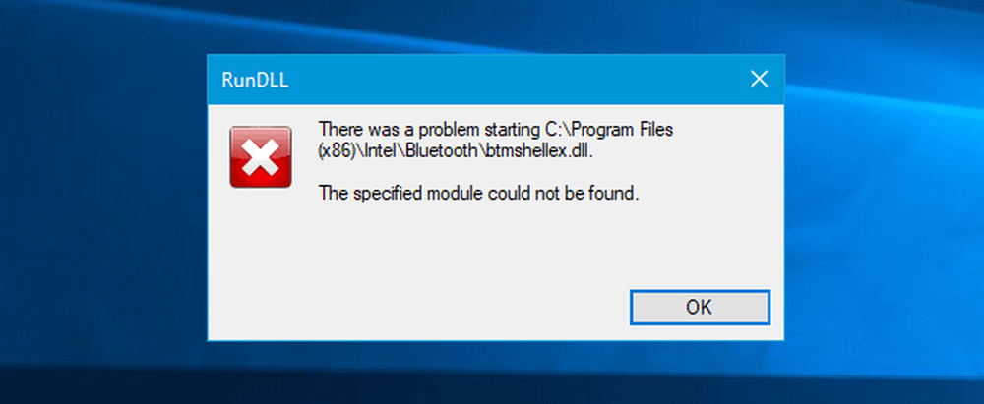Image resolution: width=984 pixels, height=404 pixels.
Task: Click the word "problem" in the first line
Action: 449,130
